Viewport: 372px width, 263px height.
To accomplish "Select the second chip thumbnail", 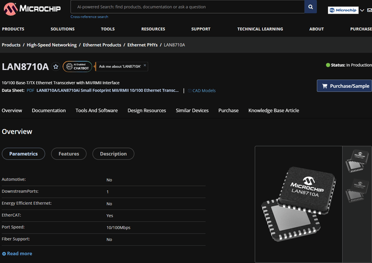I will [357, 191].
